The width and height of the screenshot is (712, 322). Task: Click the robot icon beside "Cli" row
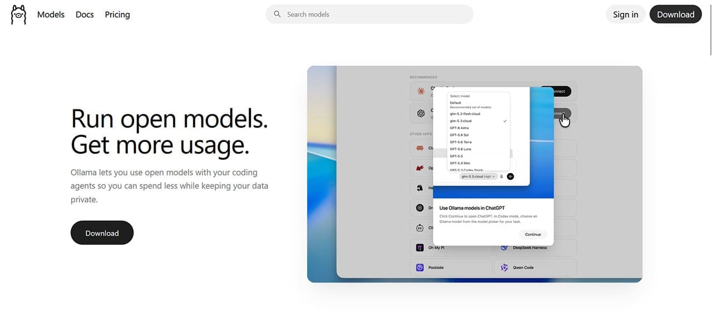[420, 227]
